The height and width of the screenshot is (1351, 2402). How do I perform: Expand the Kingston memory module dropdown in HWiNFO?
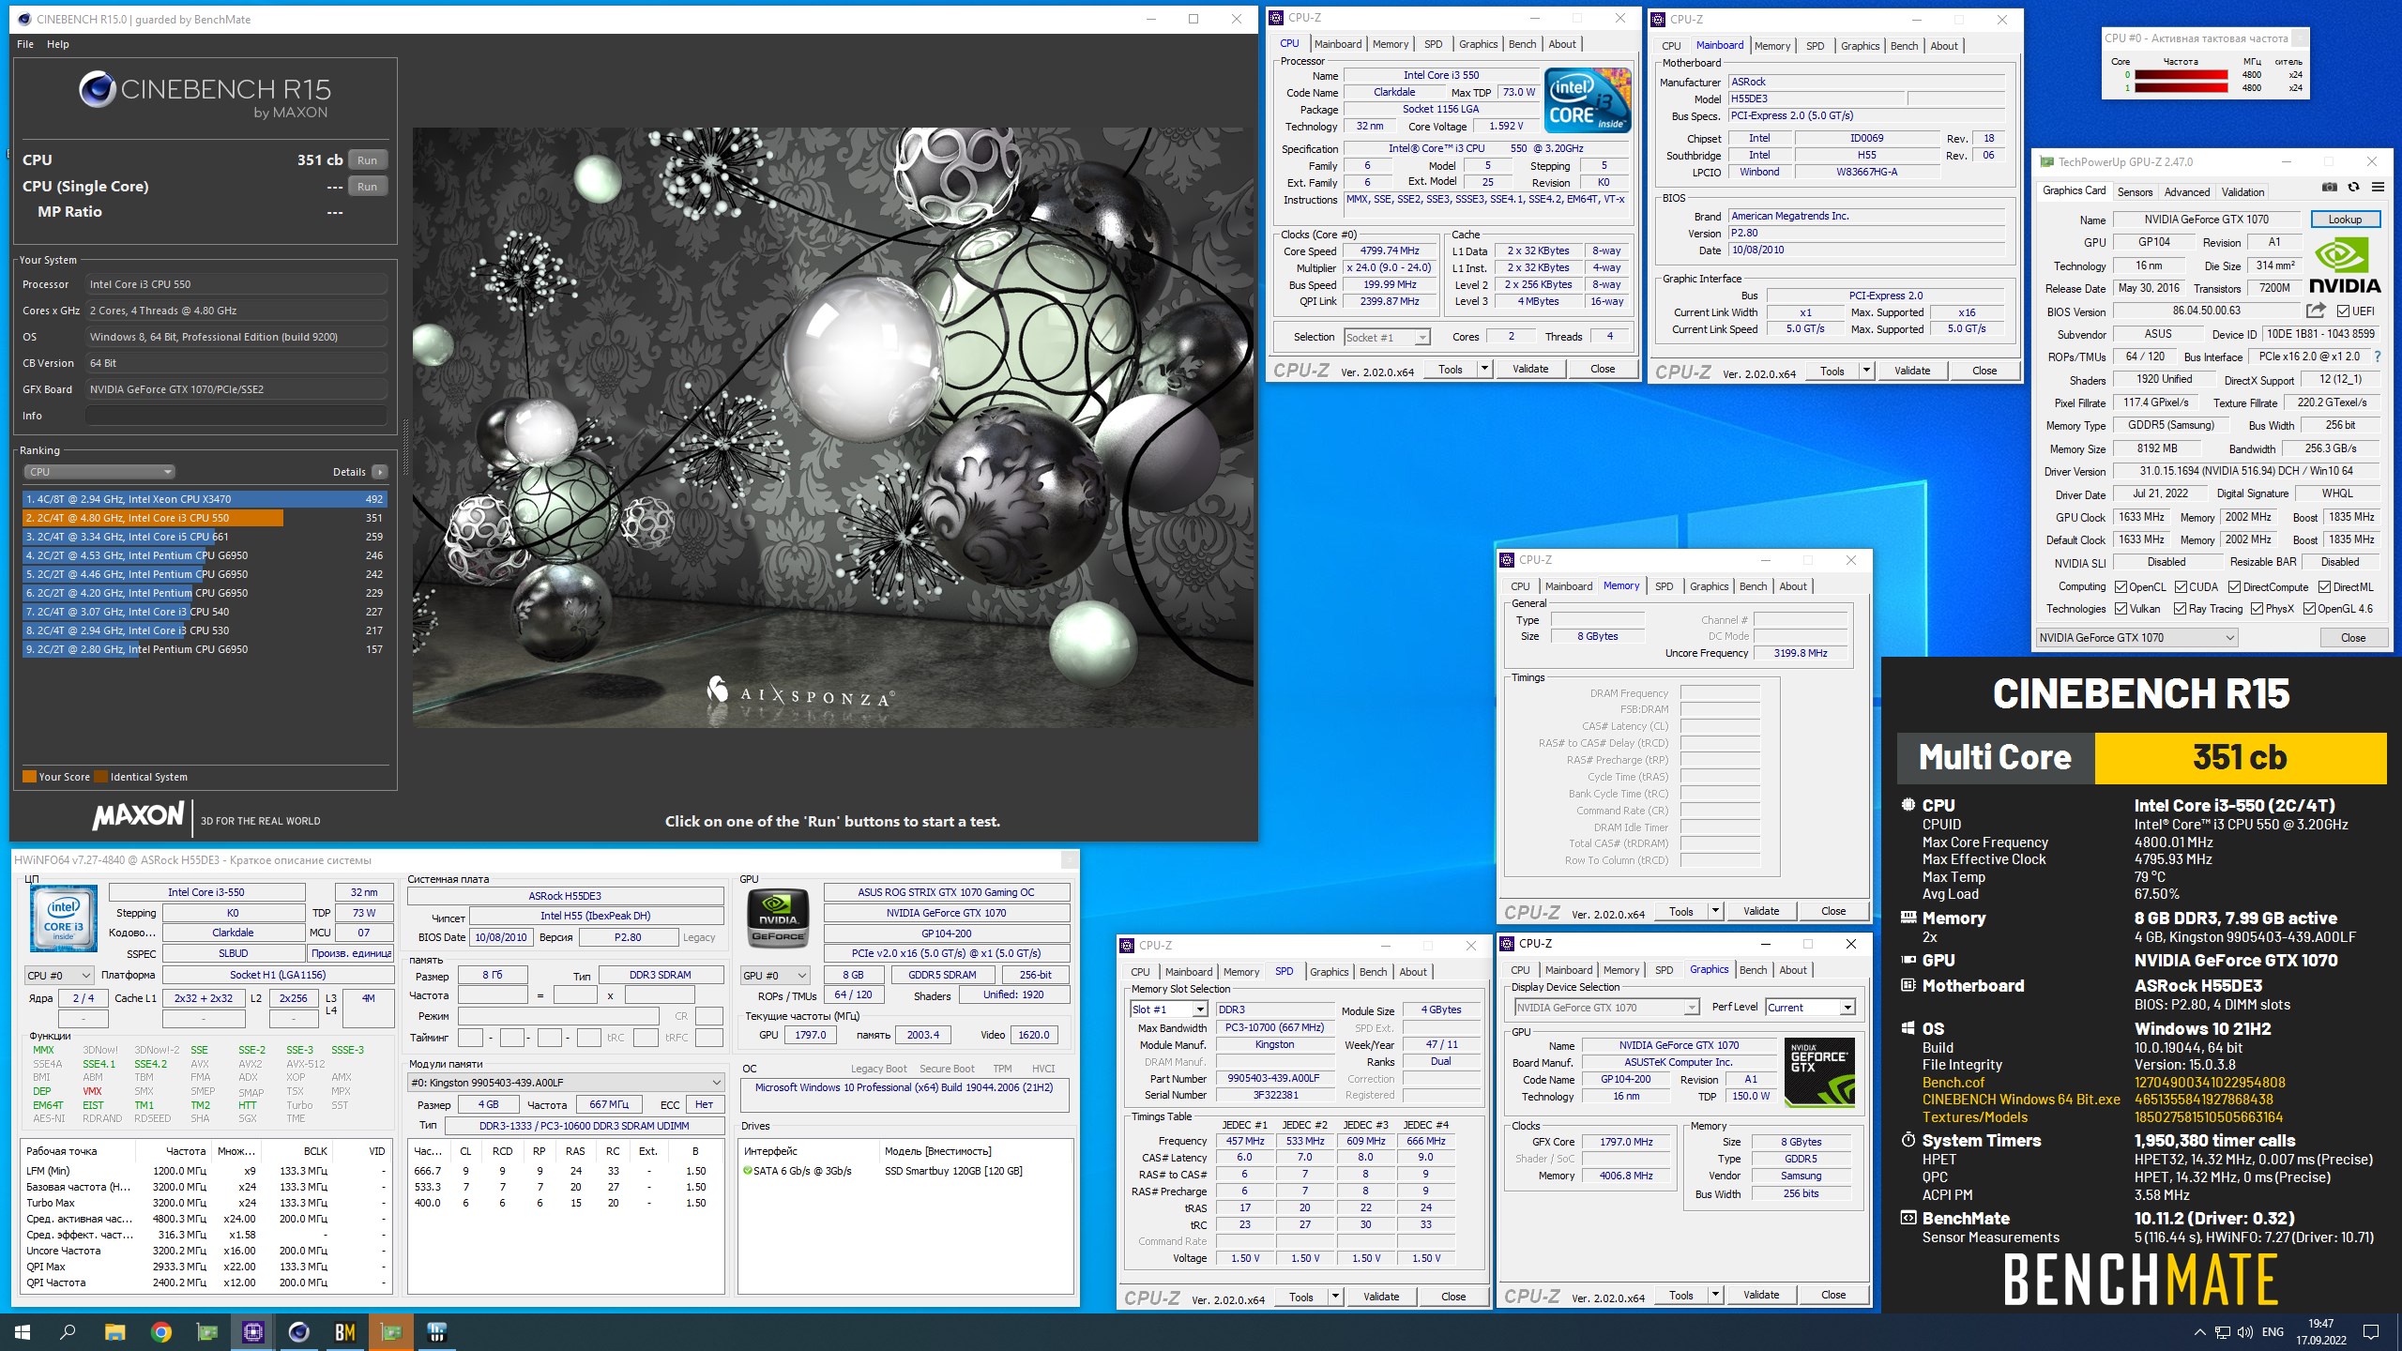[x=566, y=1083]
